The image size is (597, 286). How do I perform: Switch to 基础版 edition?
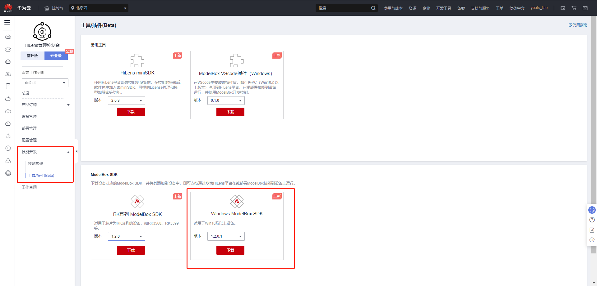click(x=32, y=56)
